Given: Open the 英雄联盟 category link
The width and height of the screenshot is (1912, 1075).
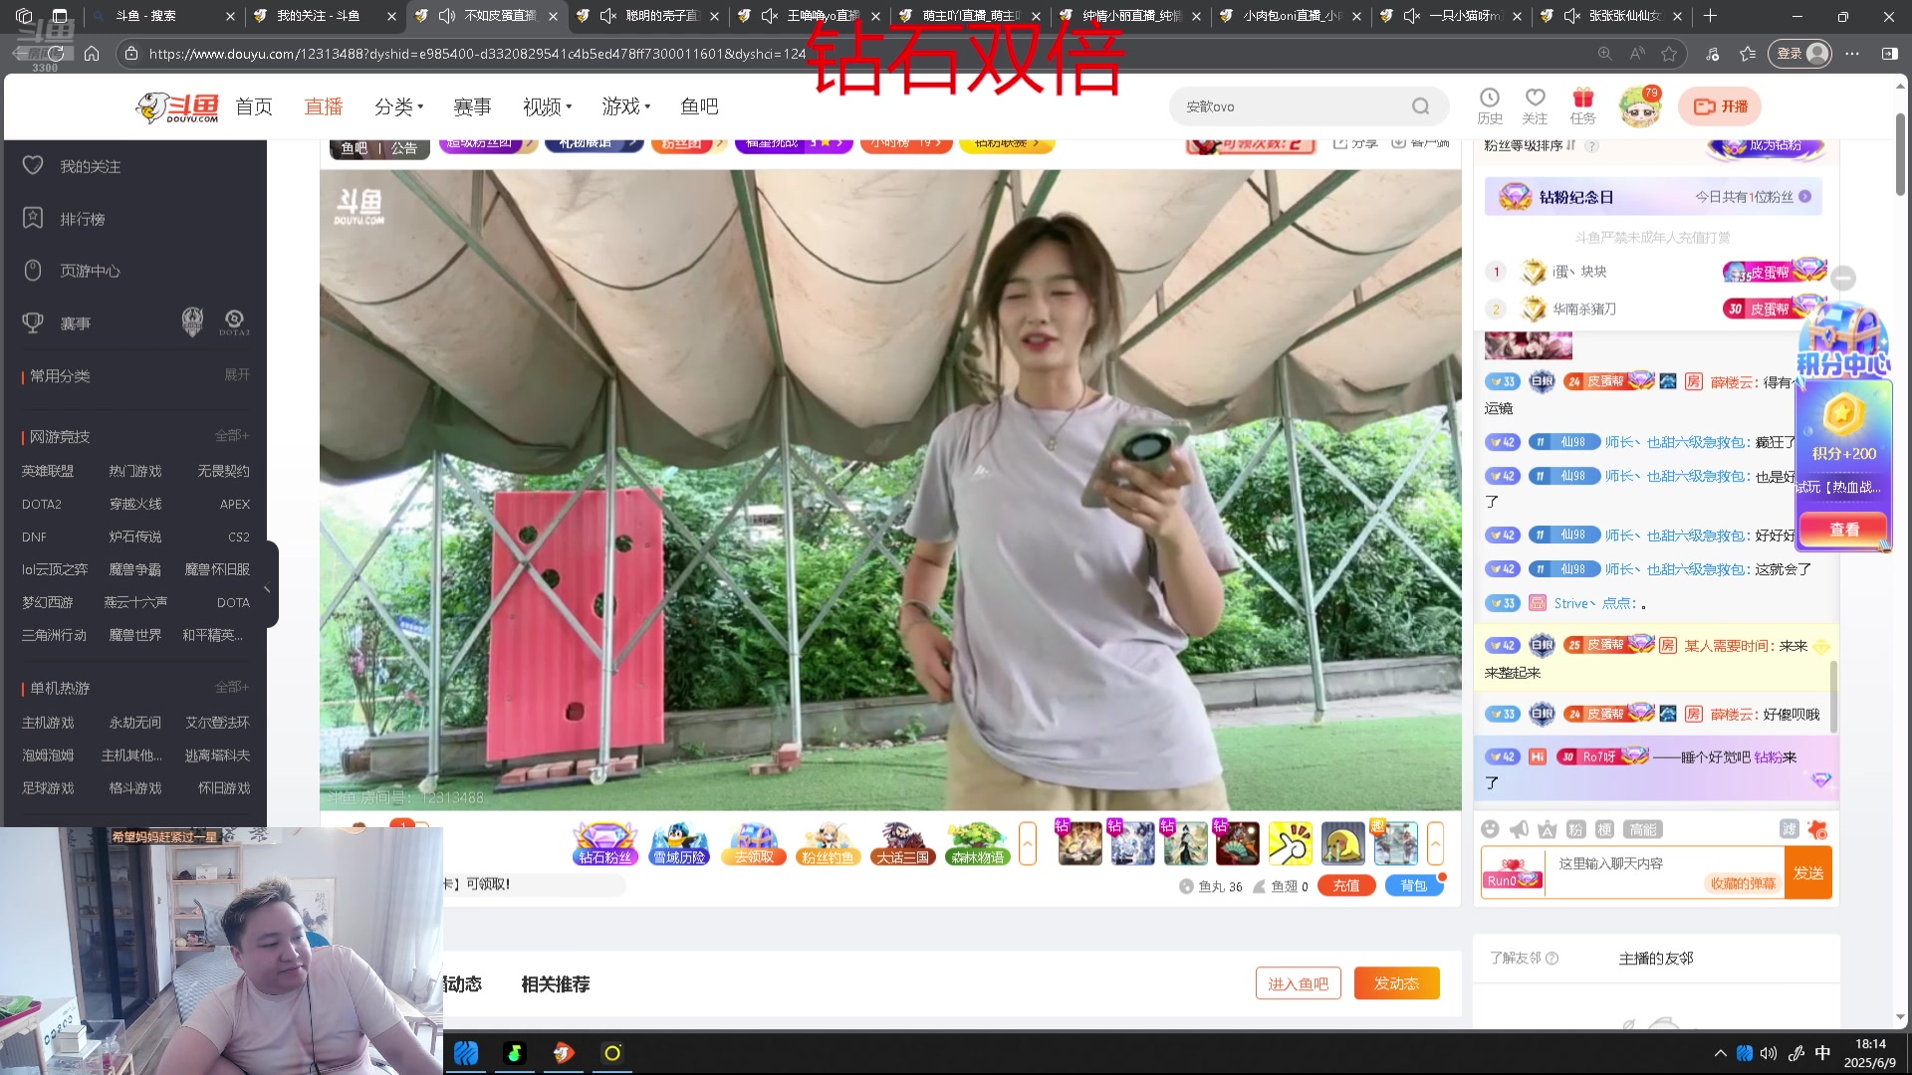Looking at the screenshot, I should [x=48, y=470].
